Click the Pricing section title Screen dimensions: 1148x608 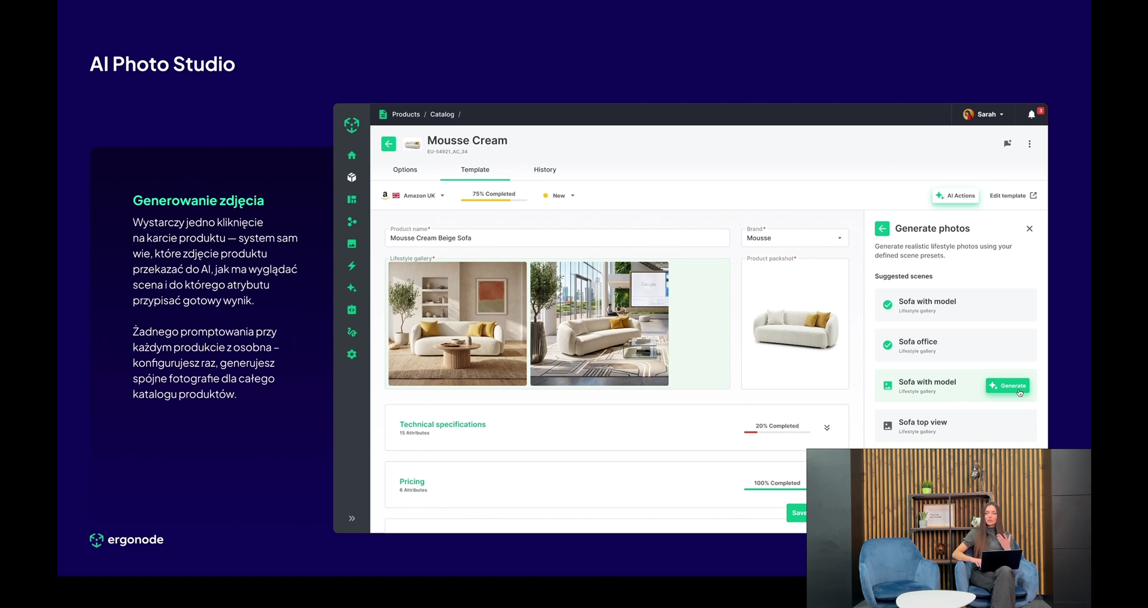pyautogui.click(x=412, y=482)
